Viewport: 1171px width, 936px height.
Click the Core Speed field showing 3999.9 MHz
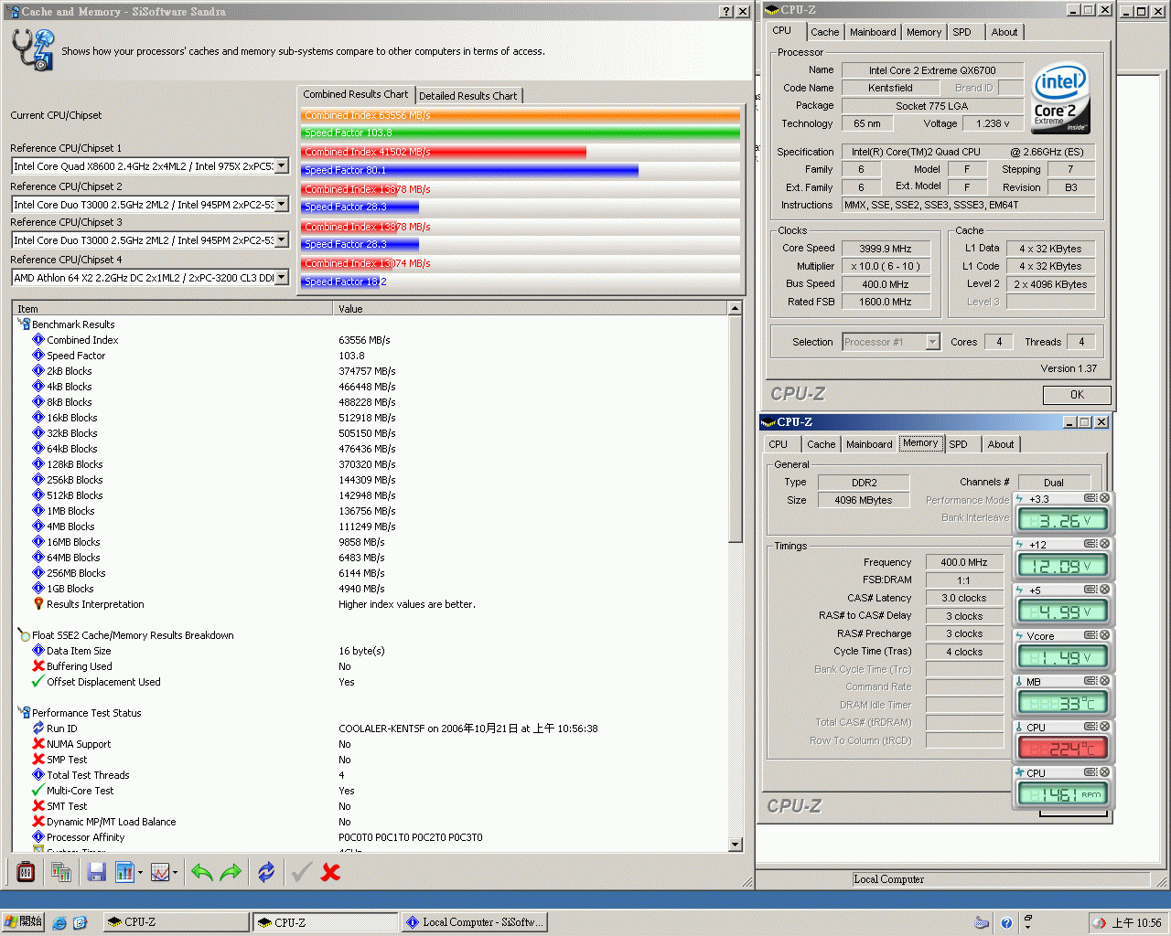coord(886,249)
